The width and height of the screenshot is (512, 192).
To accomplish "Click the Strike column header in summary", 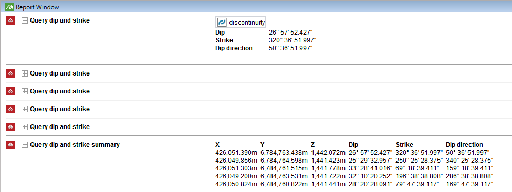I will click(404, 145).
